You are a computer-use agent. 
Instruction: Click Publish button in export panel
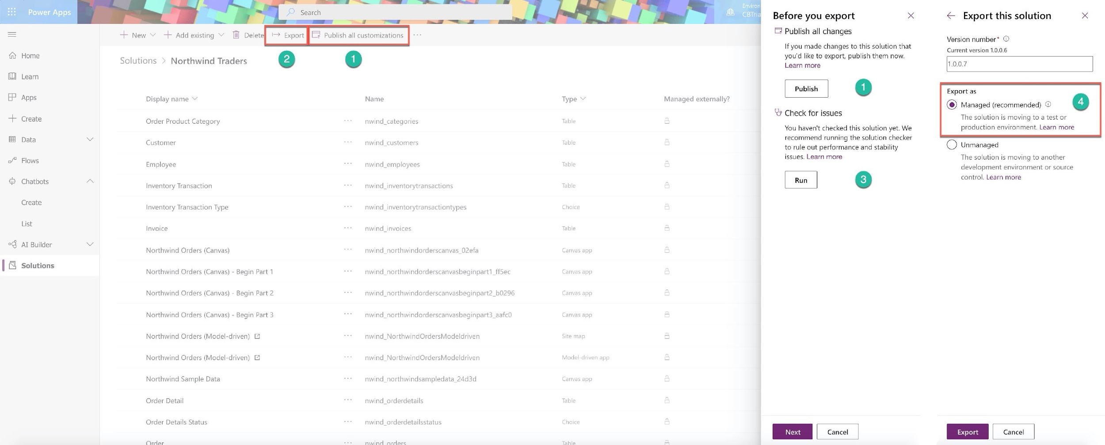coord(806,88)
